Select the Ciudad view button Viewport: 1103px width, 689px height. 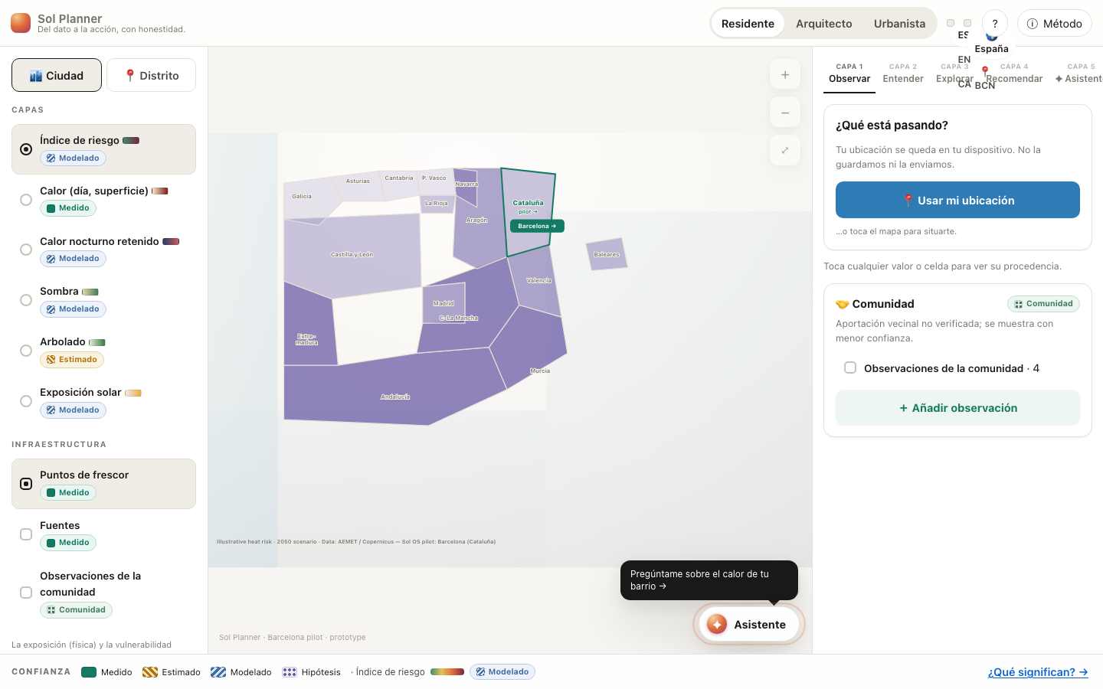[x=57, y=75]
